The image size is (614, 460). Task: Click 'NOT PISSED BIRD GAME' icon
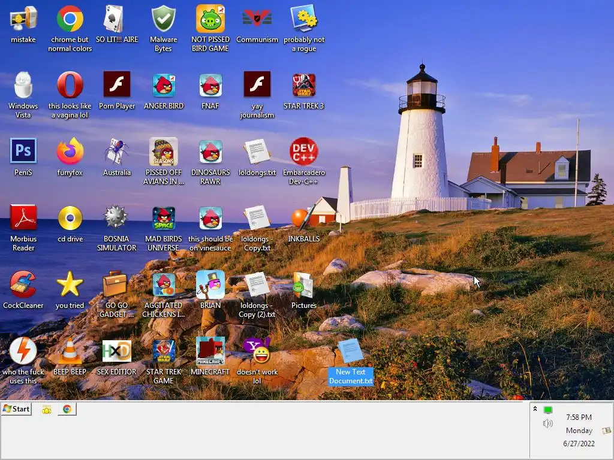[x=210, y=19]
